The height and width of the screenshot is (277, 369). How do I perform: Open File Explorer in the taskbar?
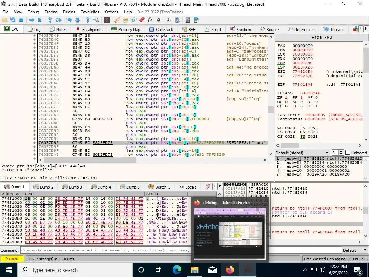194,270
